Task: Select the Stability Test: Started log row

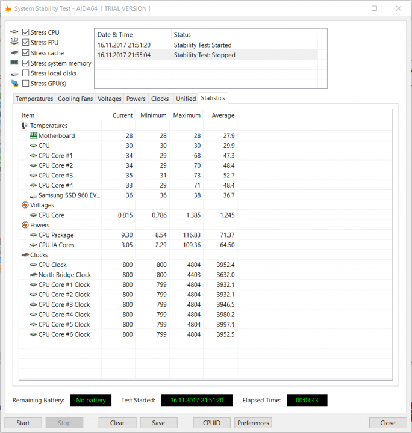Action: coord(206,45)
